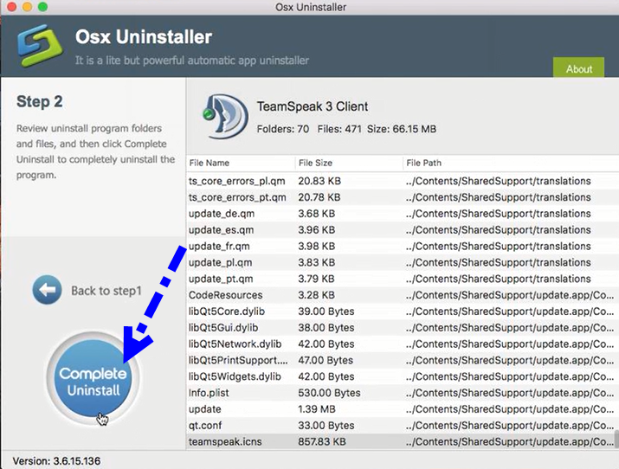Select the qt.conf file row
The image size is (619, 469).
[204, 425]
